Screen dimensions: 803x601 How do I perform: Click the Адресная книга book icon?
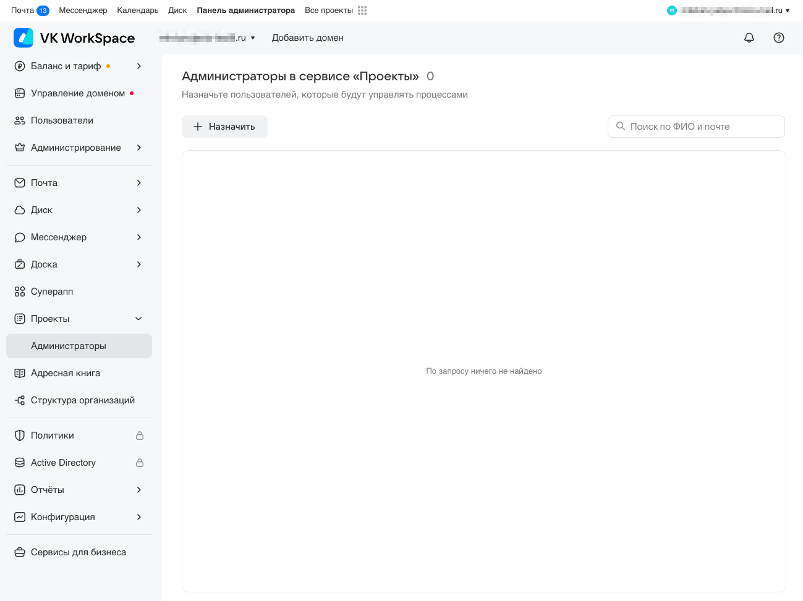(20, 373)
